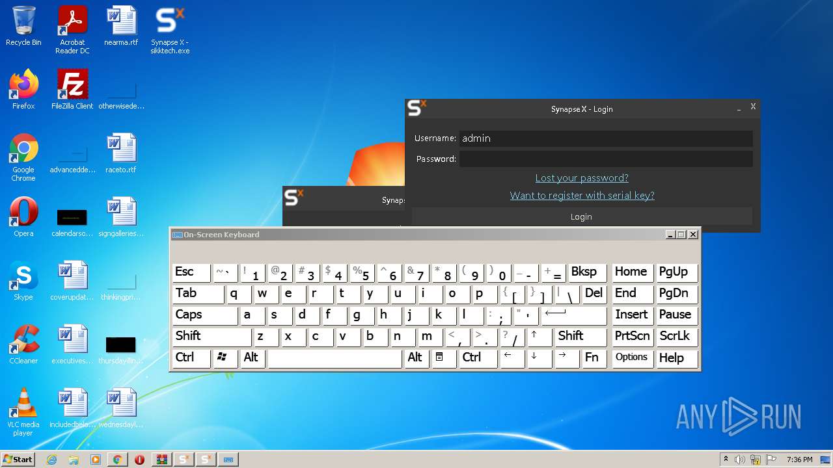The height and width of the screenshot is (468, 833).
Task: Click the Username field containing admin
Action: coord(605,138)
